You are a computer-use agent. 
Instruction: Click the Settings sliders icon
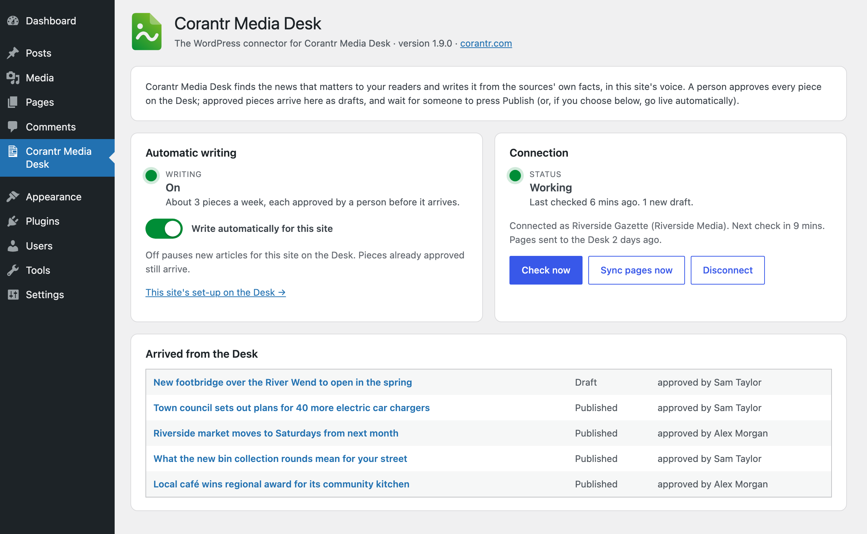tap(13, 295)
